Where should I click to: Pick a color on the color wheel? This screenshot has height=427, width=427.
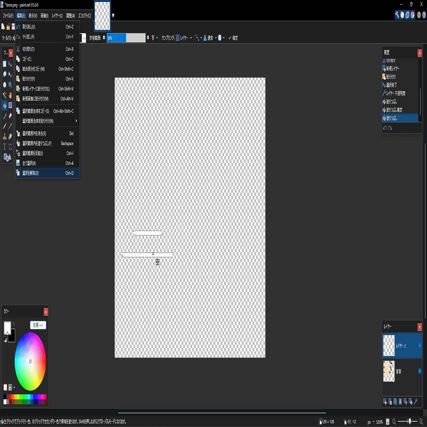pyautogui.click(x=30, y=361)
